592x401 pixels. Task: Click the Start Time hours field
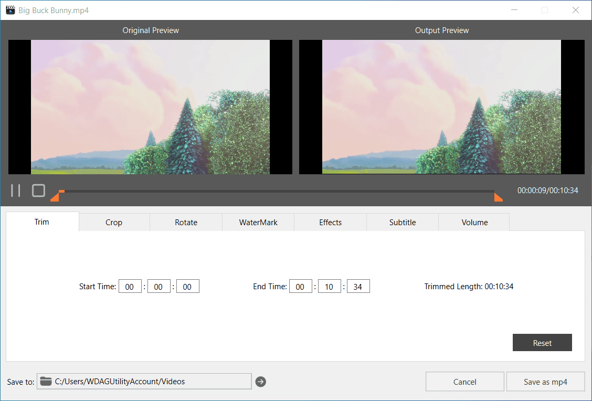130,286
